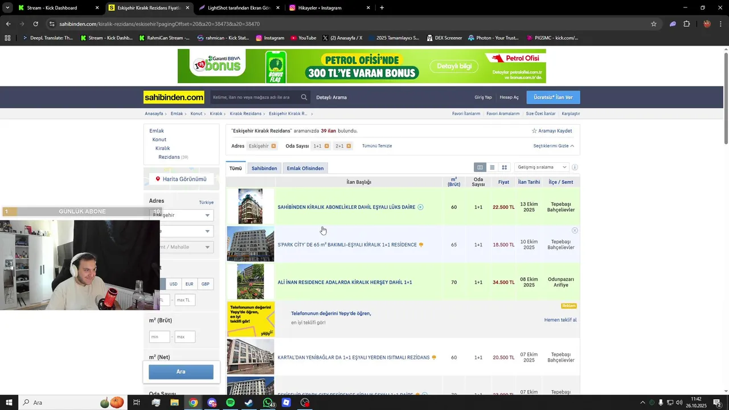Open the Semt / Mahalle dropdown
Viewport: 729px width, 410px height.
pos(181,247)
